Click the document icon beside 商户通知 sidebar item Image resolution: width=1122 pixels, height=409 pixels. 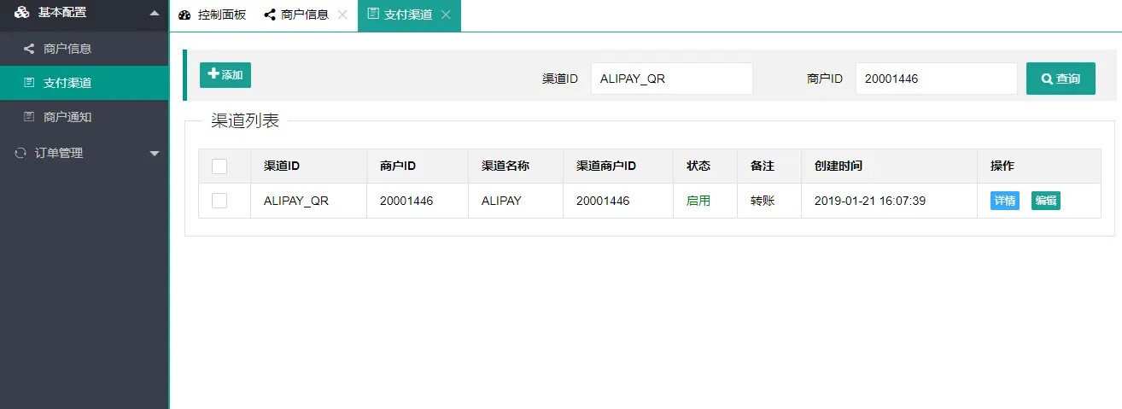tap(29, 117)
